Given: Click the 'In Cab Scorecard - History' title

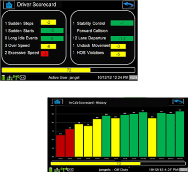Looking at the screenshot, I should (x=87, y=103).
